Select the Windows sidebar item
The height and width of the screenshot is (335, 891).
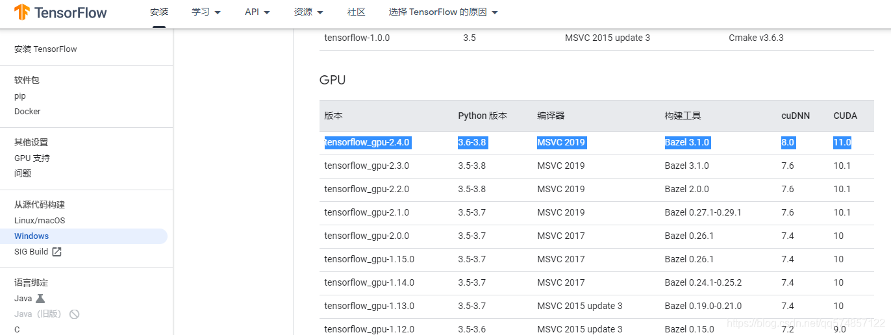point(84,236)
